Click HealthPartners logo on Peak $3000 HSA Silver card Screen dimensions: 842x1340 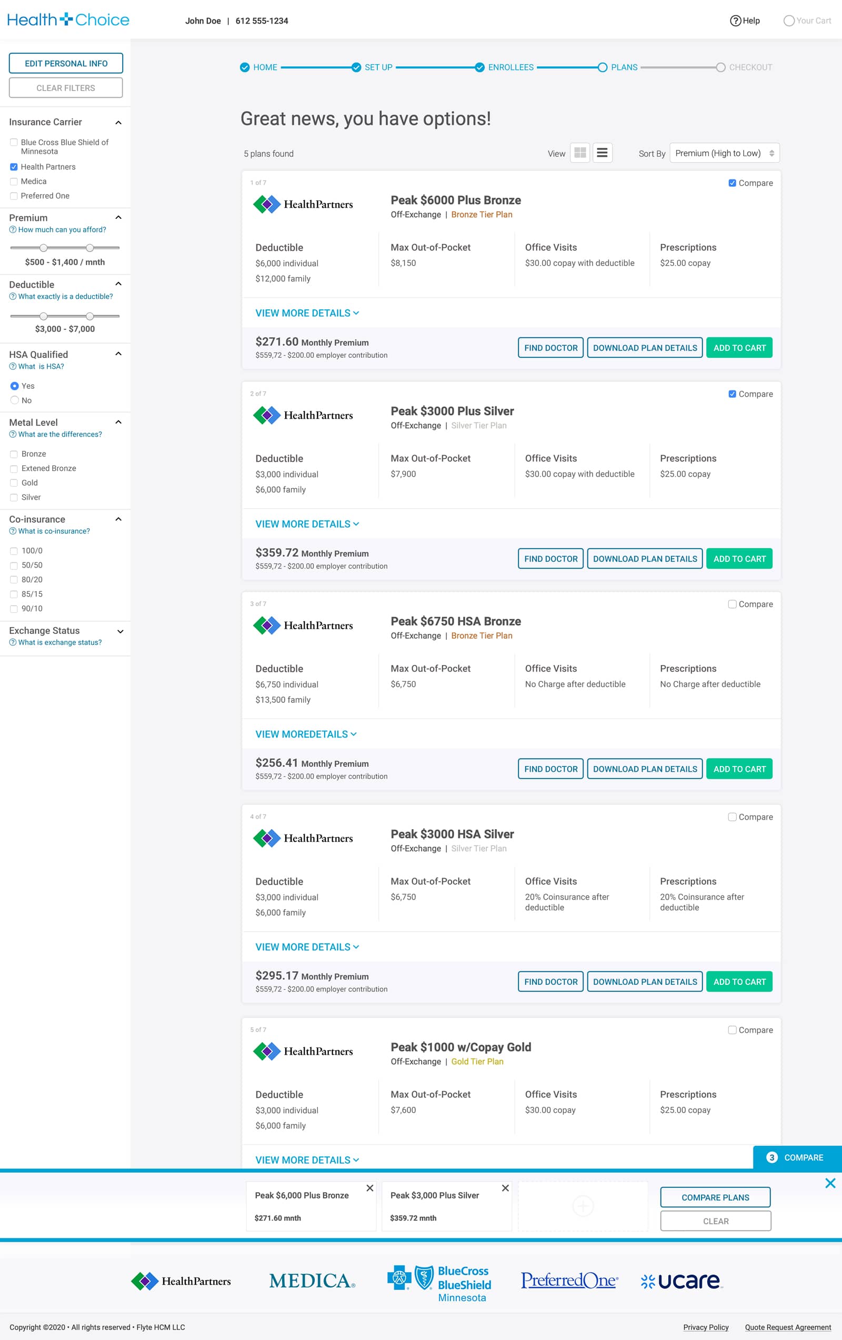pyautogui.click(x=303, y=838)
